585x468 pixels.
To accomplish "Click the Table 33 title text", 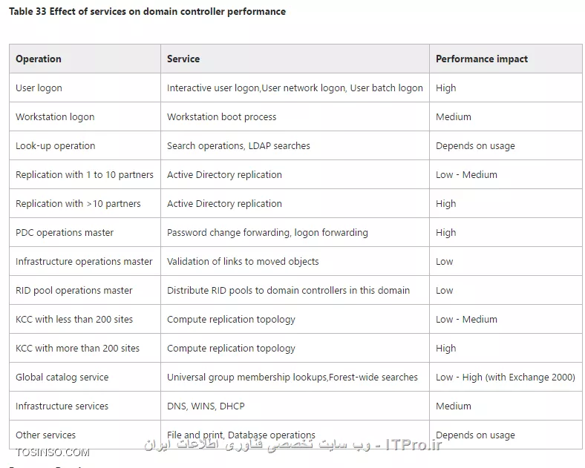I will pos(148,12).
